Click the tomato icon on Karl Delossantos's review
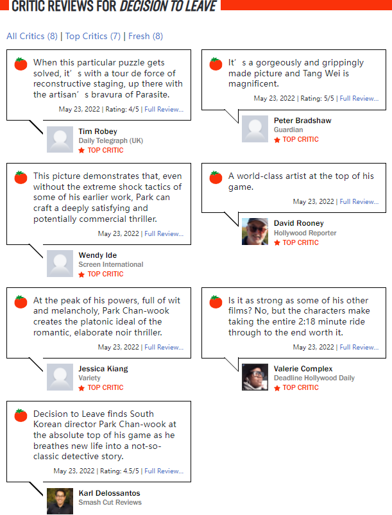Screen dimensions: 392x515 [x=21, y=415]
